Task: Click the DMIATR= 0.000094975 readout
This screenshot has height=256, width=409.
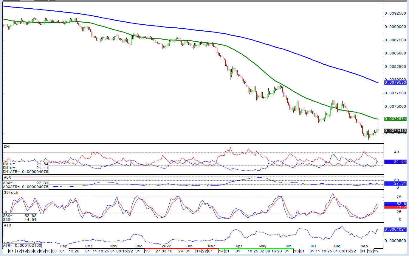Action: [26, 172]
